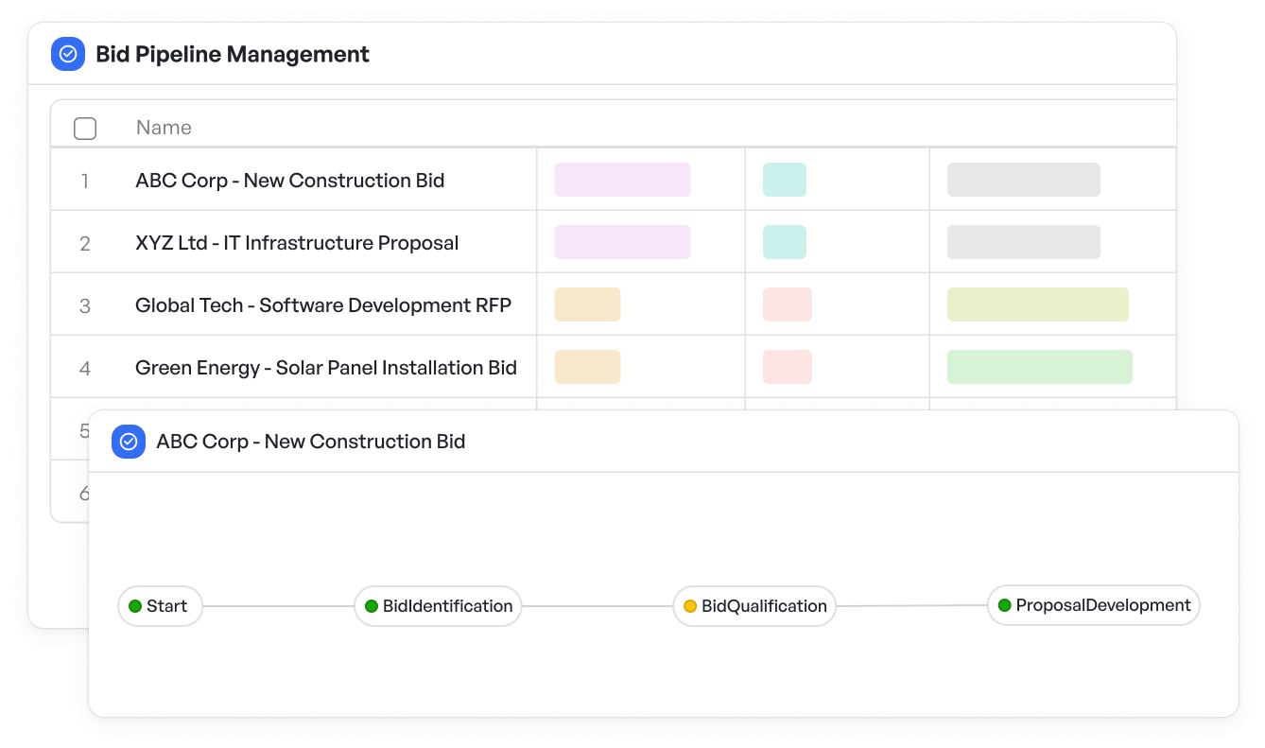Screen dimensions: 1265x748
Task: Click the green tag in Green Energy row
Action: (1040, 367)
